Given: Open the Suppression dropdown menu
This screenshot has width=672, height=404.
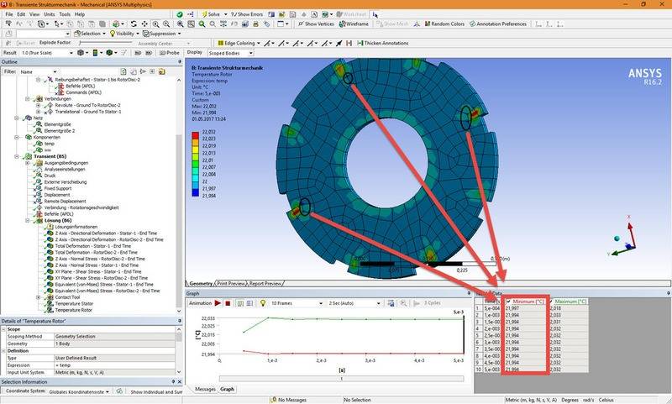Looking at the screenshot, I should coord(161,34).
